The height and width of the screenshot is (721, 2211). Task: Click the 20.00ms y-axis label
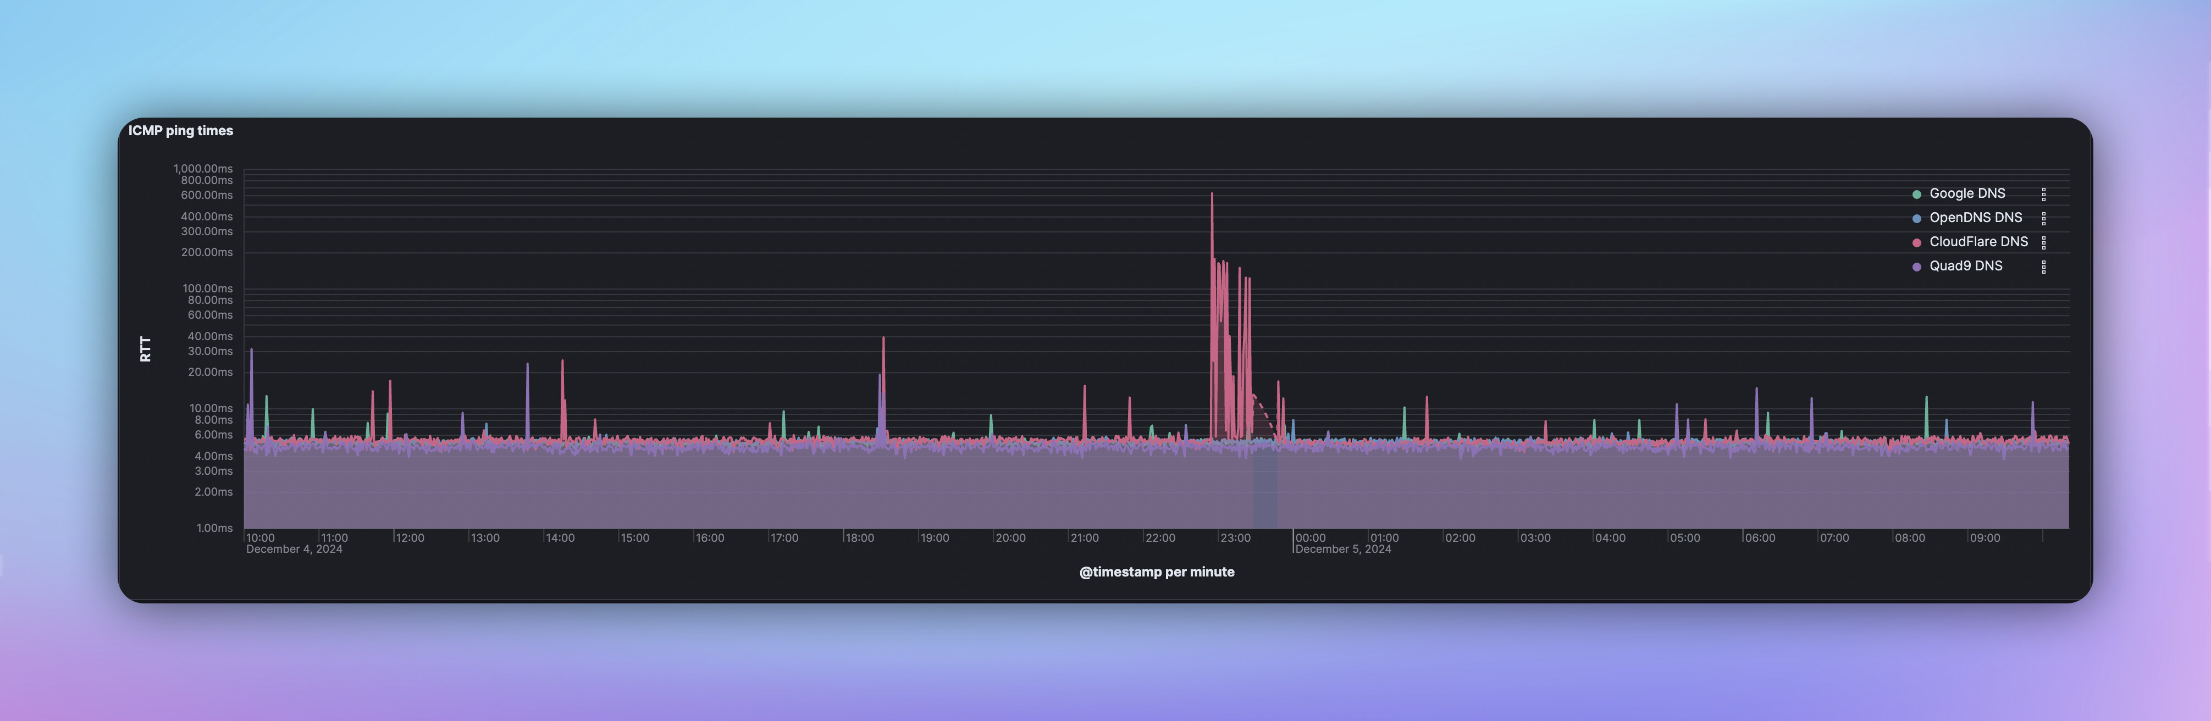click(211, 371)
